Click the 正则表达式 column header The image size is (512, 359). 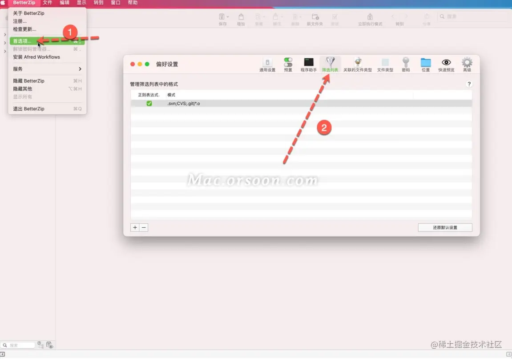coord(149,95)
